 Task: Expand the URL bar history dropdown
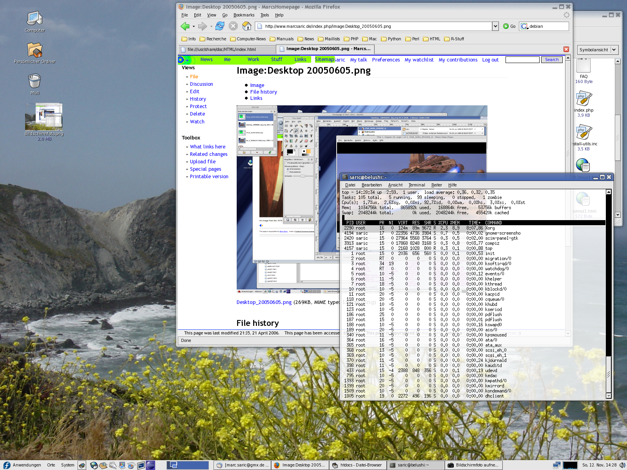[495, 26]
